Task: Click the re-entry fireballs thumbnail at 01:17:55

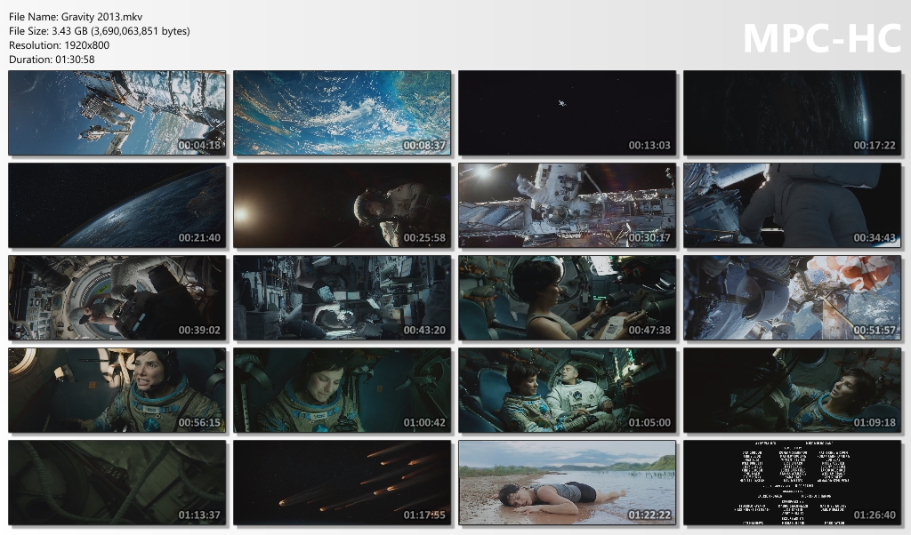Action: click(x=342, y=483)
